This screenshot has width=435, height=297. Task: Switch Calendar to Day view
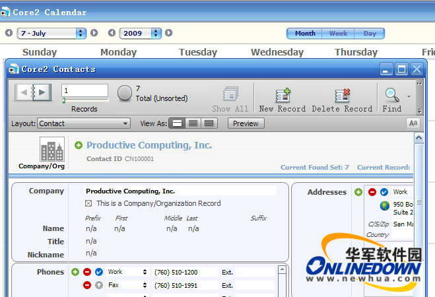point(370,34)
